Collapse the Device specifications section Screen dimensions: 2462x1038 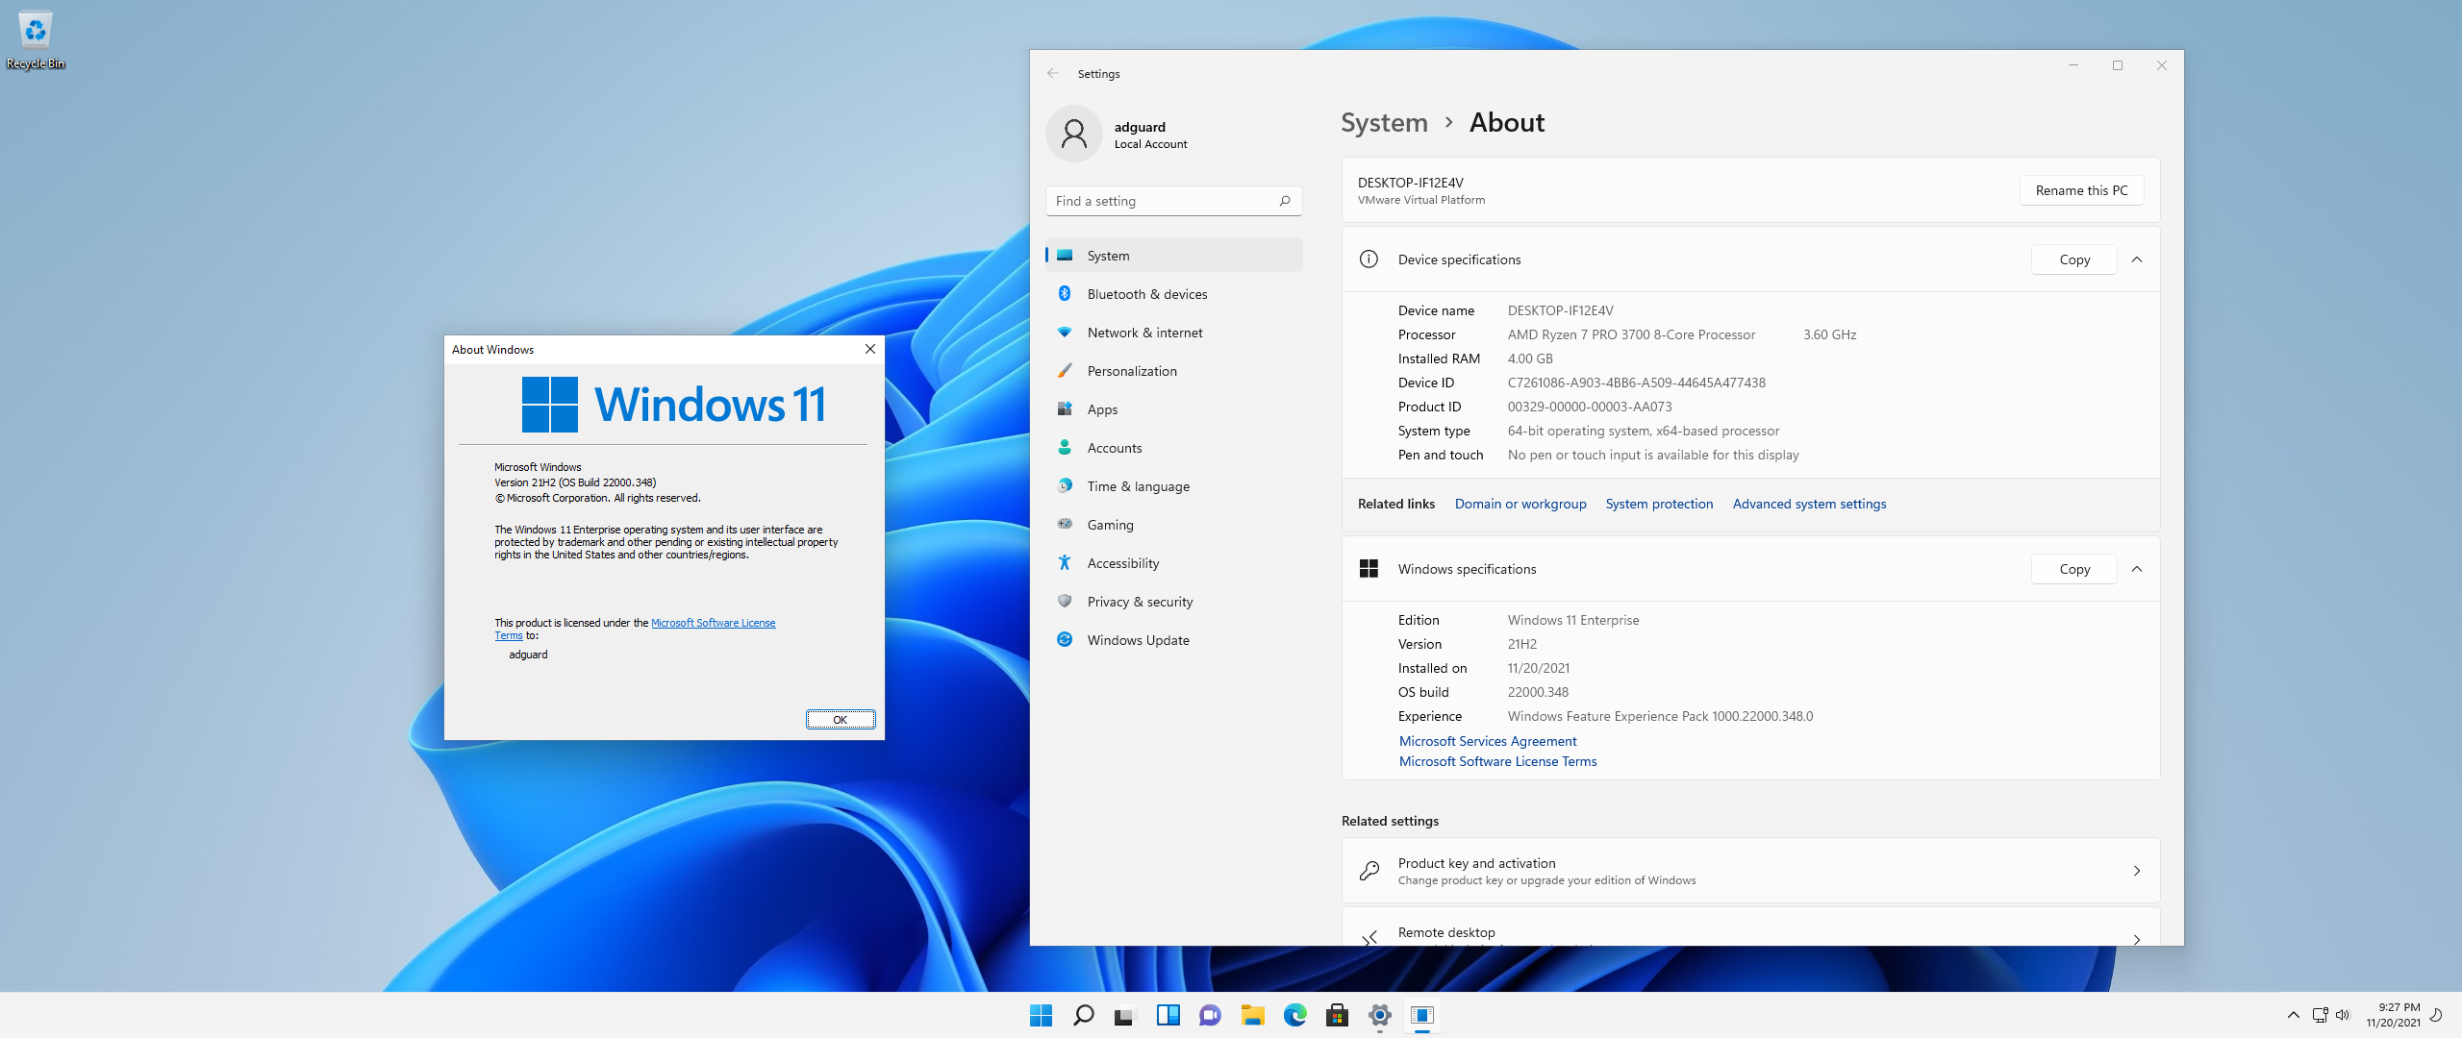(x=2137, y=259)
